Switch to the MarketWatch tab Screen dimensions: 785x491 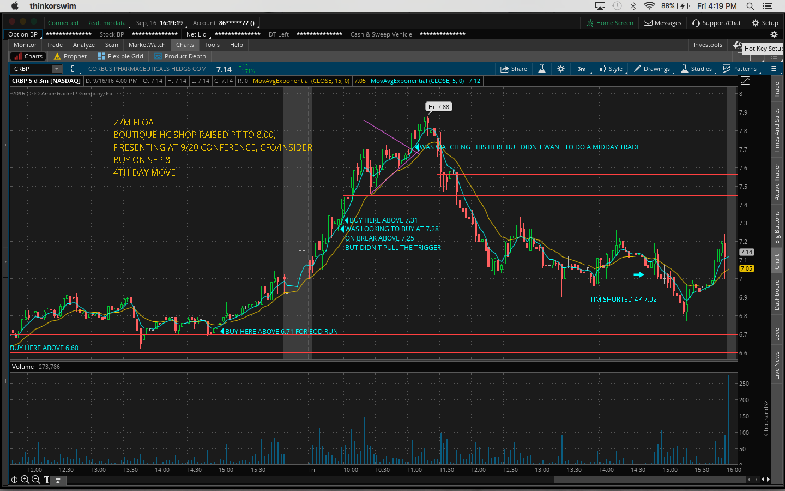147,45
